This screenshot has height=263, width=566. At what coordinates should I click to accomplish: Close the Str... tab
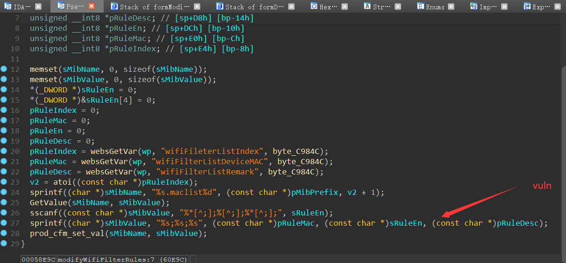click(397, 7)
